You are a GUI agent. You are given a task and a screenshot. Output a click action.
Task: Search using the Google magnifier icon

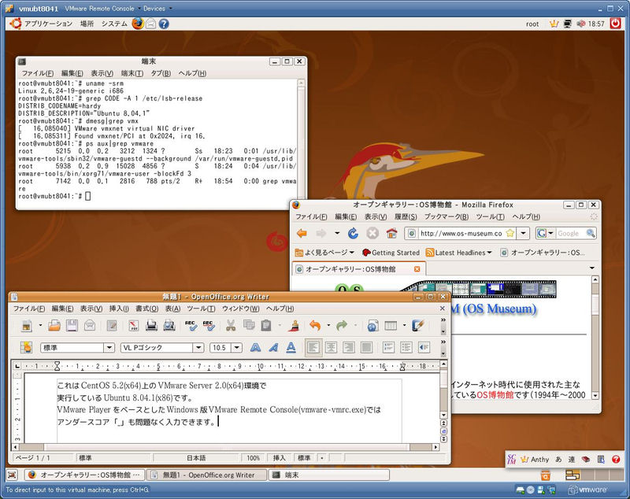(x=590, y=233)
